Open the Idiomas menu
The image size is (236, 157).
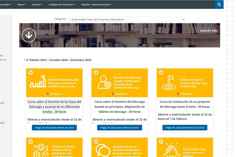click(x=37, y=4)
